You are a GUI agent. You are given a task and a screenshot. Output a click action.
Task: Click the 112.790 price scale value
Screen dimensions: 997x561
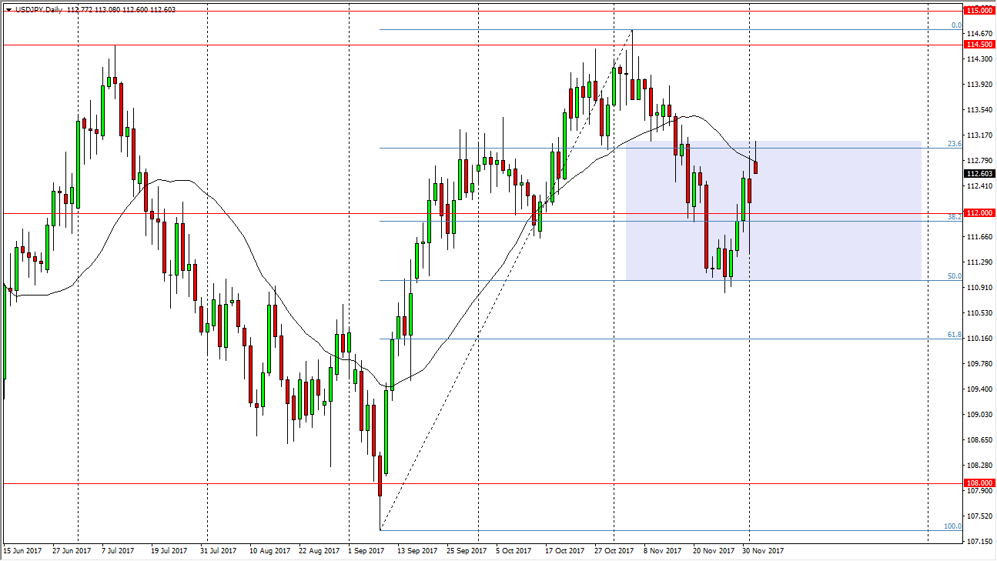981,161
